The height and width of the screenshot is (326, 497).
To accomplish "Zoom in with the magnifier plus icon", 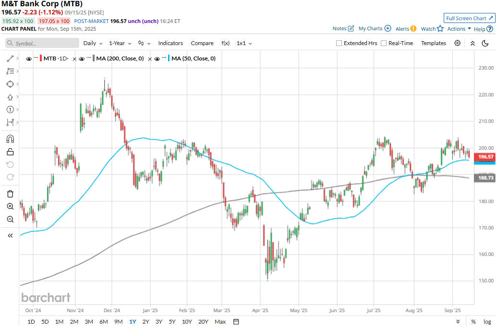I will click(x=10, y=207).
